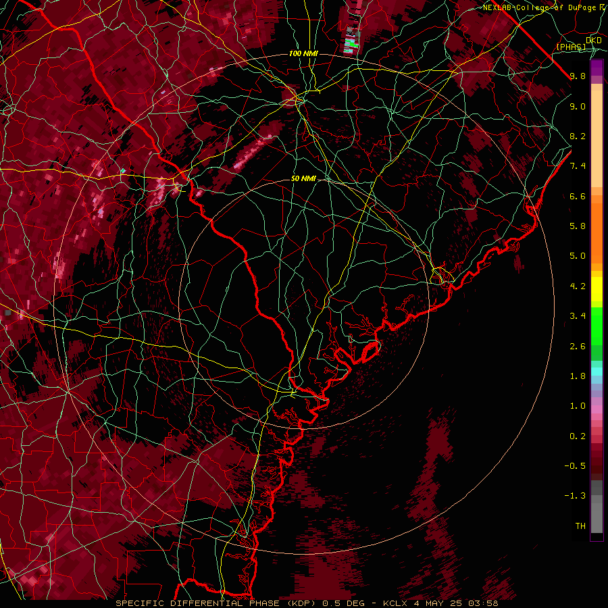Pick the yellow band of the color bar
This screenshot has width=608, height=608.
(x=597, y=289)
